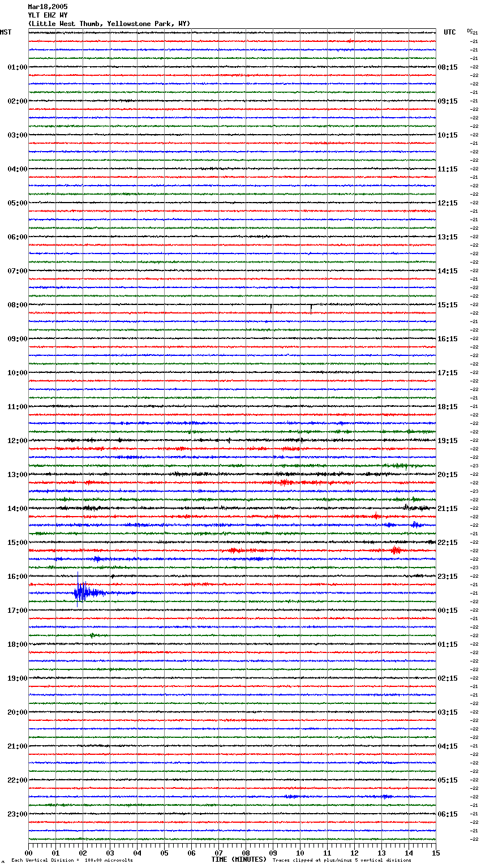Click the 09:15 UTC time label

coord(448,101)
